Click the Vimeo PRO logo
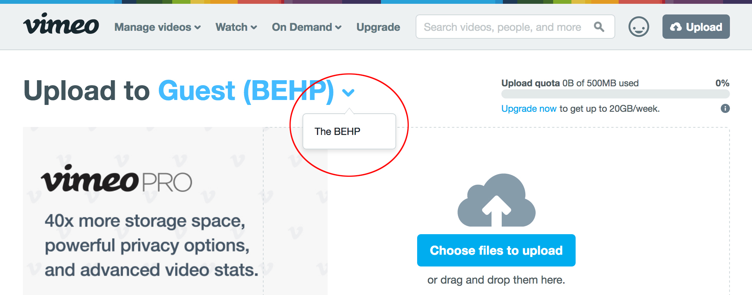Viewport: 752px width, 295px height. [x=116, y=179]
